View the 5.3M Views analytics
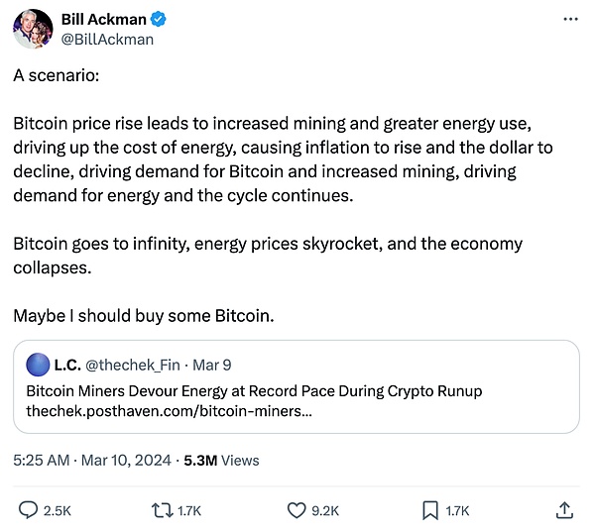595x531 pixels. pos(221,460)
